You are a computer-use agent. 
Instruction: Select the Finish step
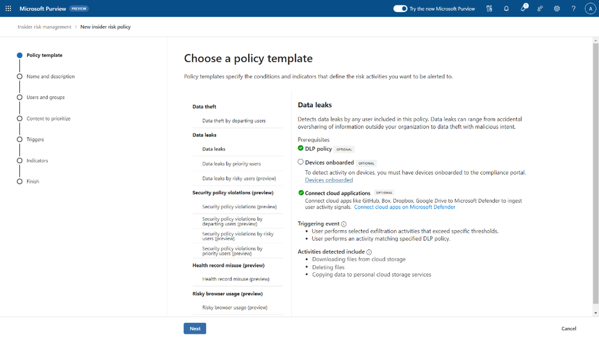point(32,182)
